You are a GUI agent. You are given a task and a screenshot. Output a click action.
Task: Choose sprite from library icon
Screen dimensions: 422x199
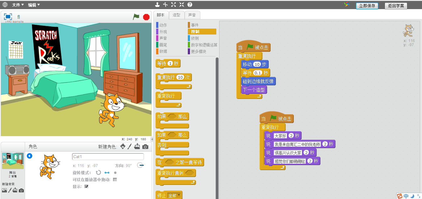[x=123, y=147]
